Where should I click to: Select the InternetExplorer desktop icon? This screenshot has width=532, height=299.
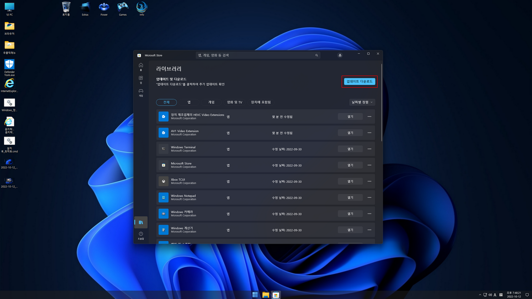tap(9, 85)
